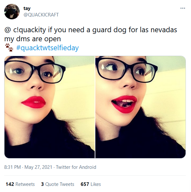Click the tweet text about las nevadas
191x192 pixels.
[x=91, y=34]
